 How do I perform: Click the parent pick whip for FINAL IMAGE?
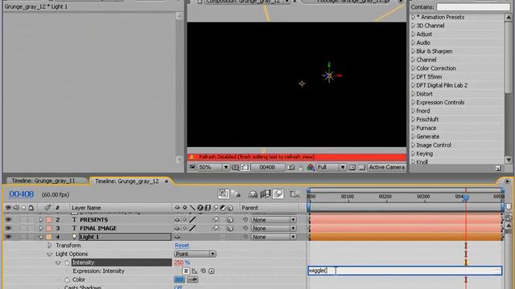pyautogui.click(x=245, y=228)
